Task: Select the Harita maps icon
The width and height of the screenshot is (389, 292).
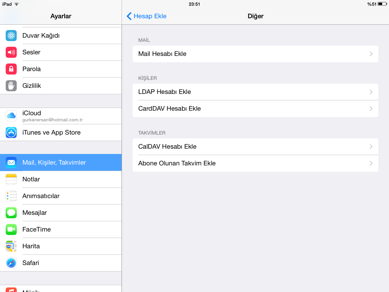Action: 11,246
